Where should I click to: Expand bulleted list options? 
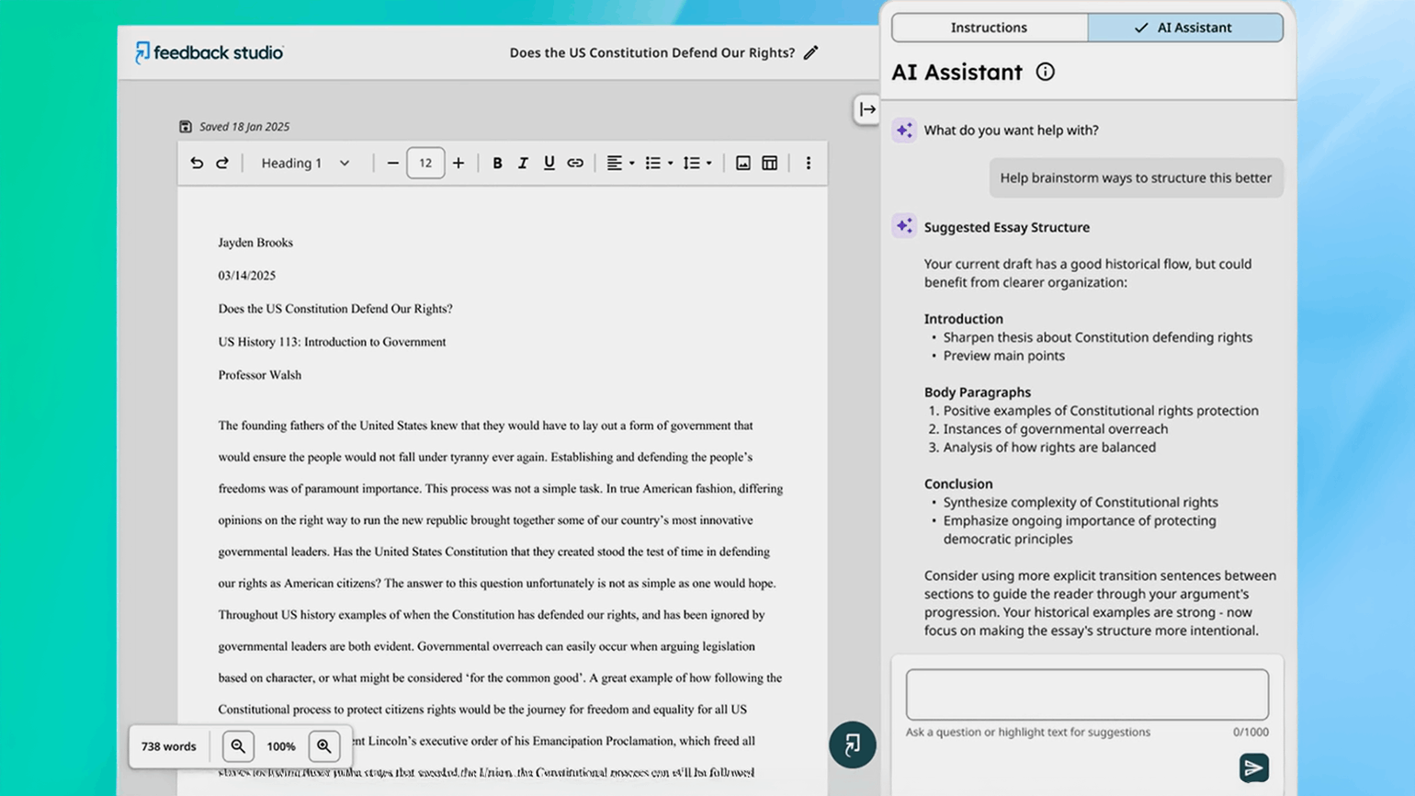pos(670,164)
